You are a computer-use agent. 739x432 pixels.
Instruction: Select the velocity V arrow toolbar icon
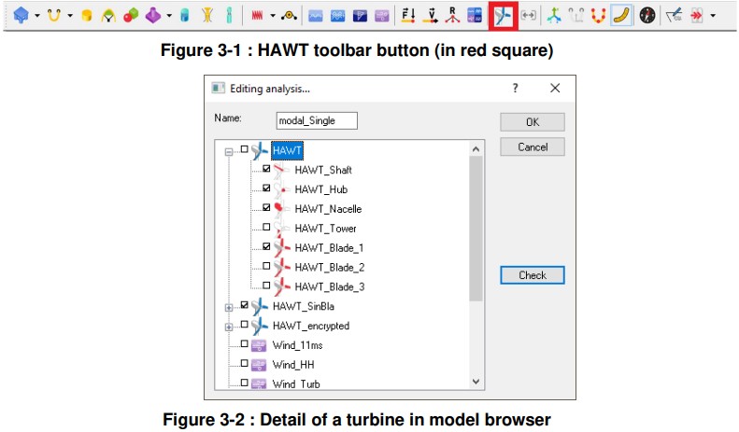point(431,16)
